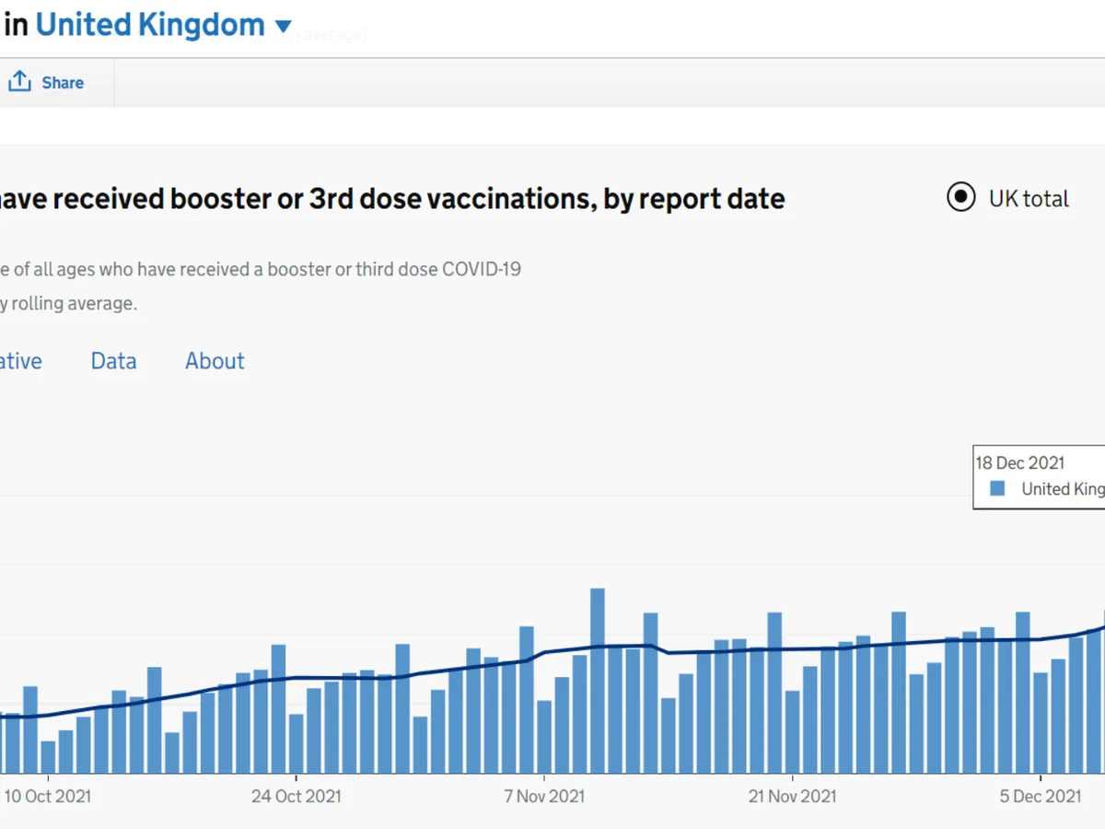Click the booster vaccinations chart heading
This screenshot has width=1105, height=829.
(392, 198)
